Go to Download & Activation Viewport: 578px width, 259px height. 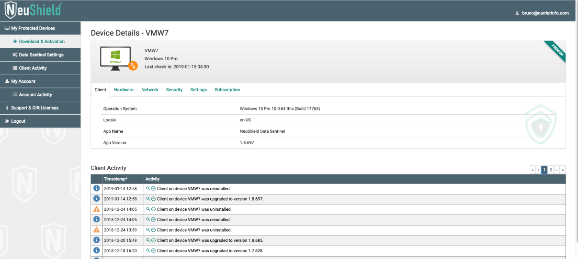40,42
